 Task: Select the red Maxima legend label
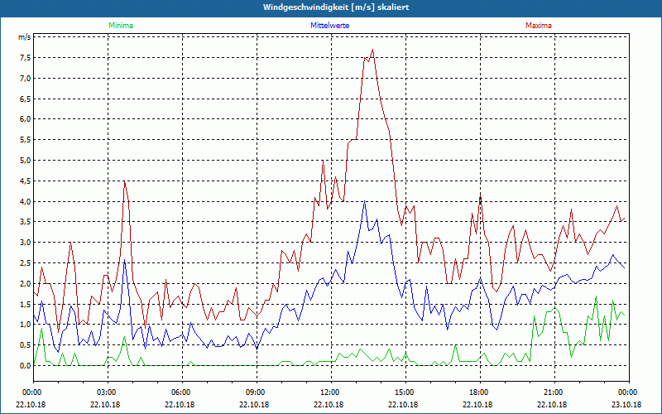(539, 26)
